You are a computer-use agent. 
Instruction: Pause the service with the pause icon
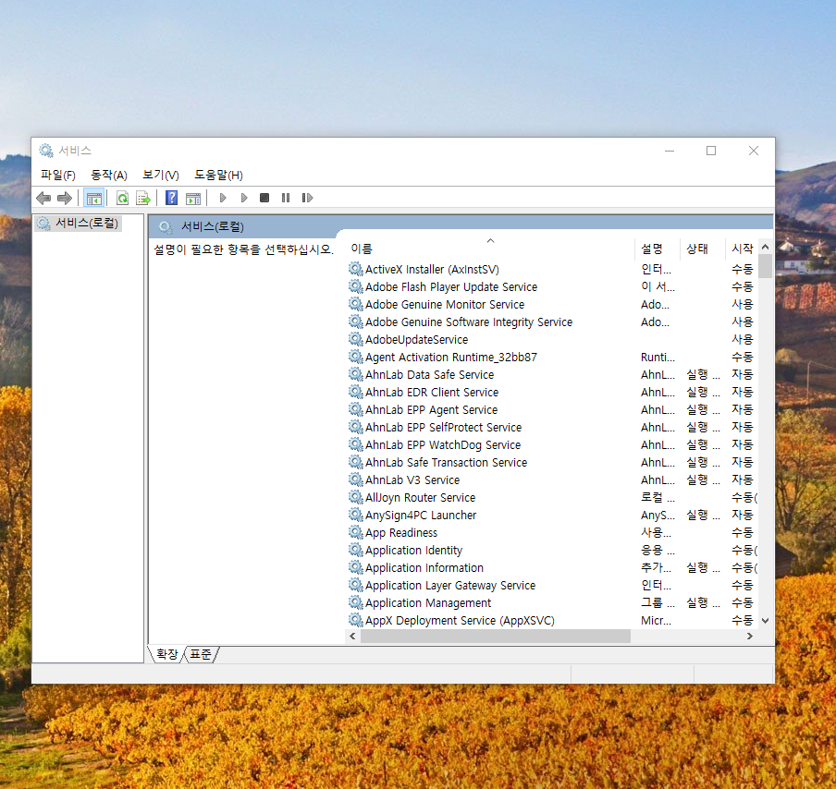pyautogui.click(x=286, y=199)
